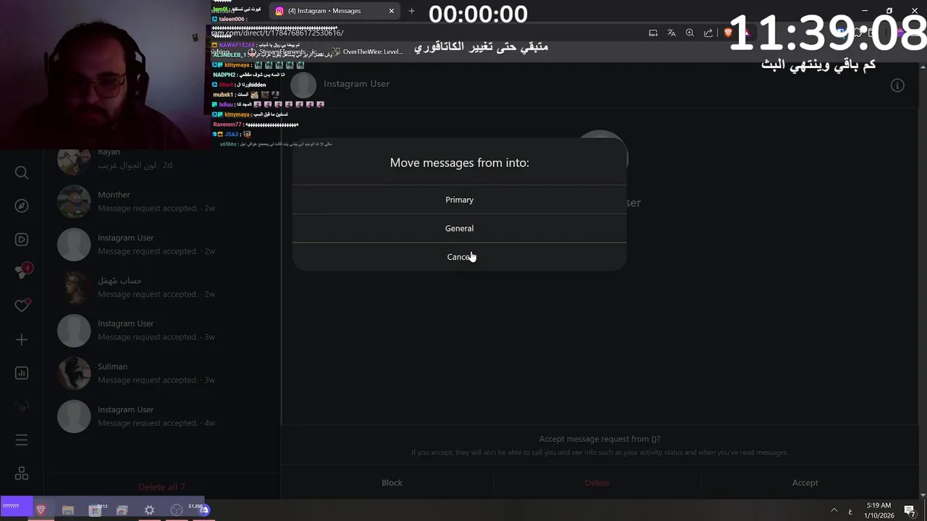Click the red Delete request button
Image resolution: width=927 pixels, height=521 pixels.
(597, 483)
